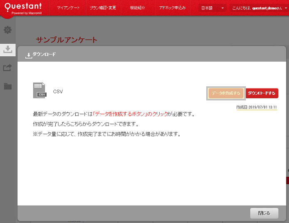Go to プラン確認・変更 menu

pyautogui.click(x=103, y=8)
